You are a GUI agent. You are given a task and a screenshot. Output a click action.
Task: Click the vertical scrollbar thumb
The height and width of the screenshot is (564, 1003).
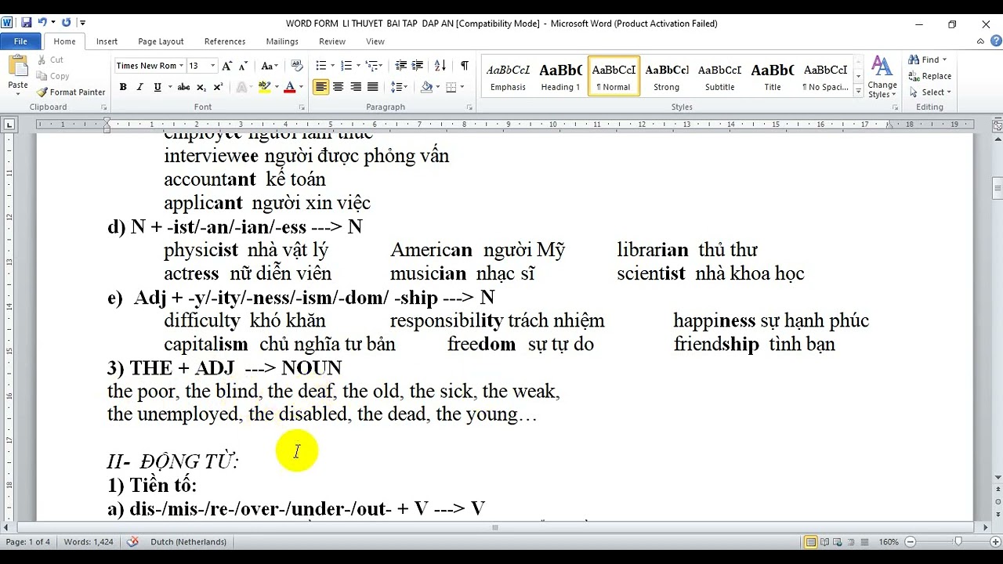[997, 189]
